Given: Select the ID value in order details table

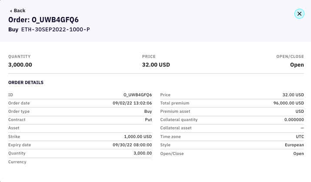Looking at the screenshot, I should [x=137, y=94].
